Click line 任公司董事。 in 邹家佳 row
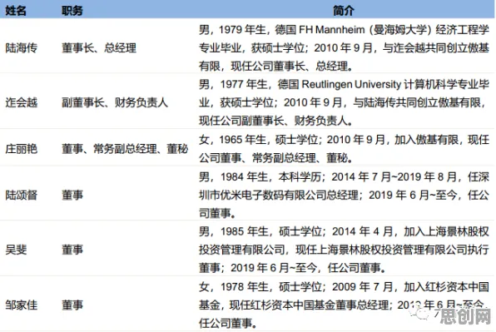This screenshot has height=332, width=496. tap(228, 324)
